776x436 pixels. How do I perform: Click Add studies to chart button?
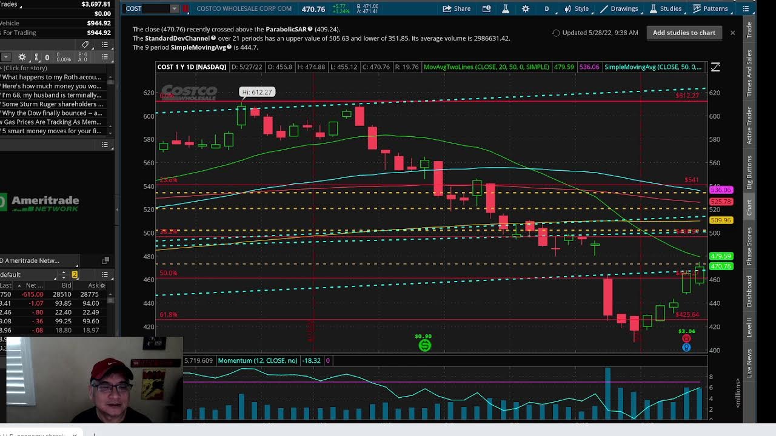684,33
